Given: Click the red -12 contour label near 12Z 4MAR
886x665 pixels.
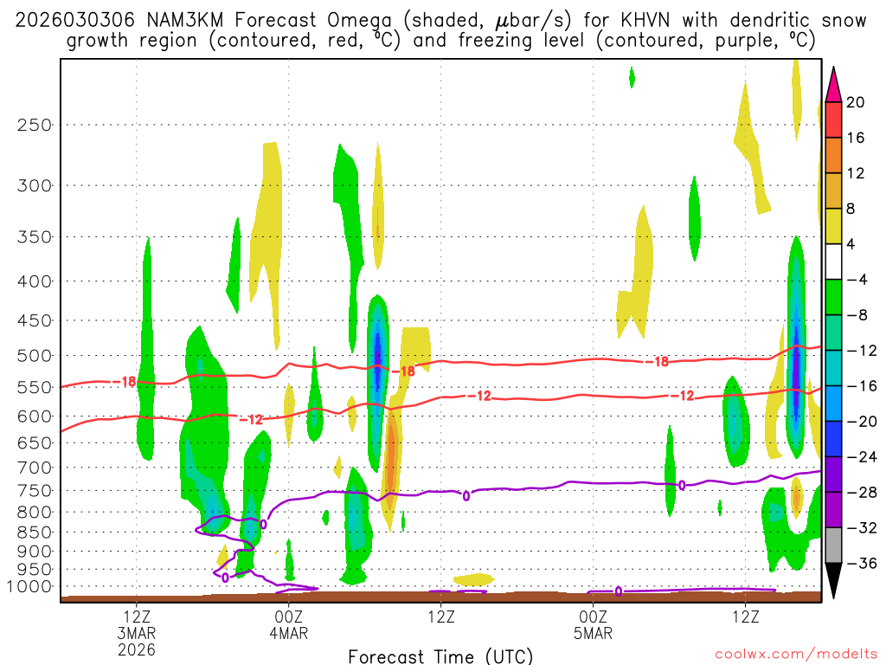Looking at the screenshot, I should pos(479,396).
